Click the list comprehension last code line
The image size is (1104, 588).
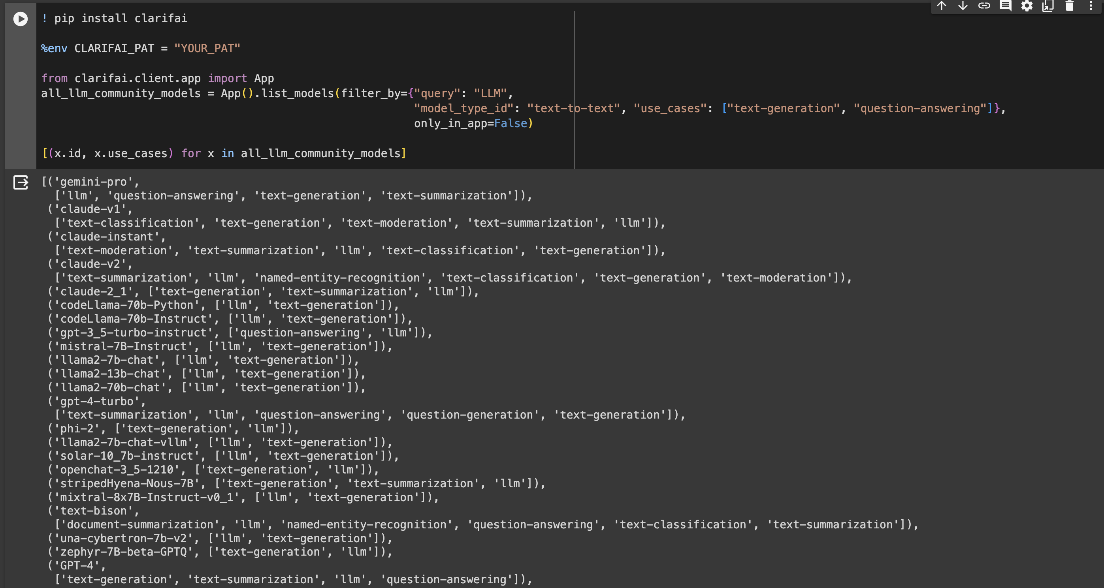pos(224,153)
